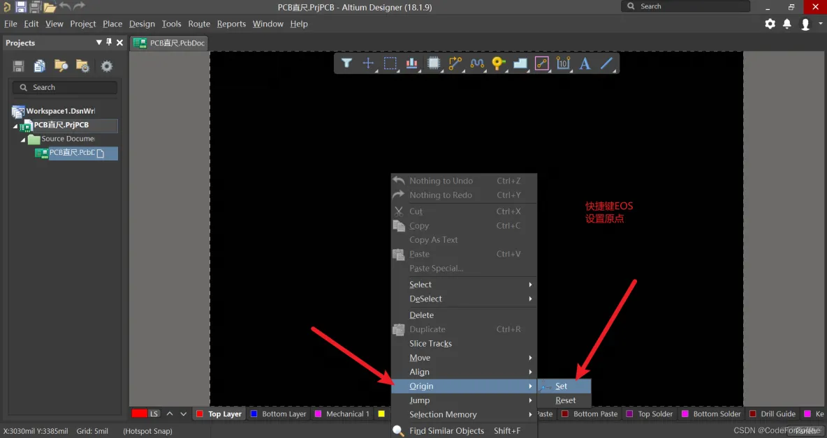Pin the Projects panel
The height and width of the screenshot is (438, 827).
click(x=109, y=42)
